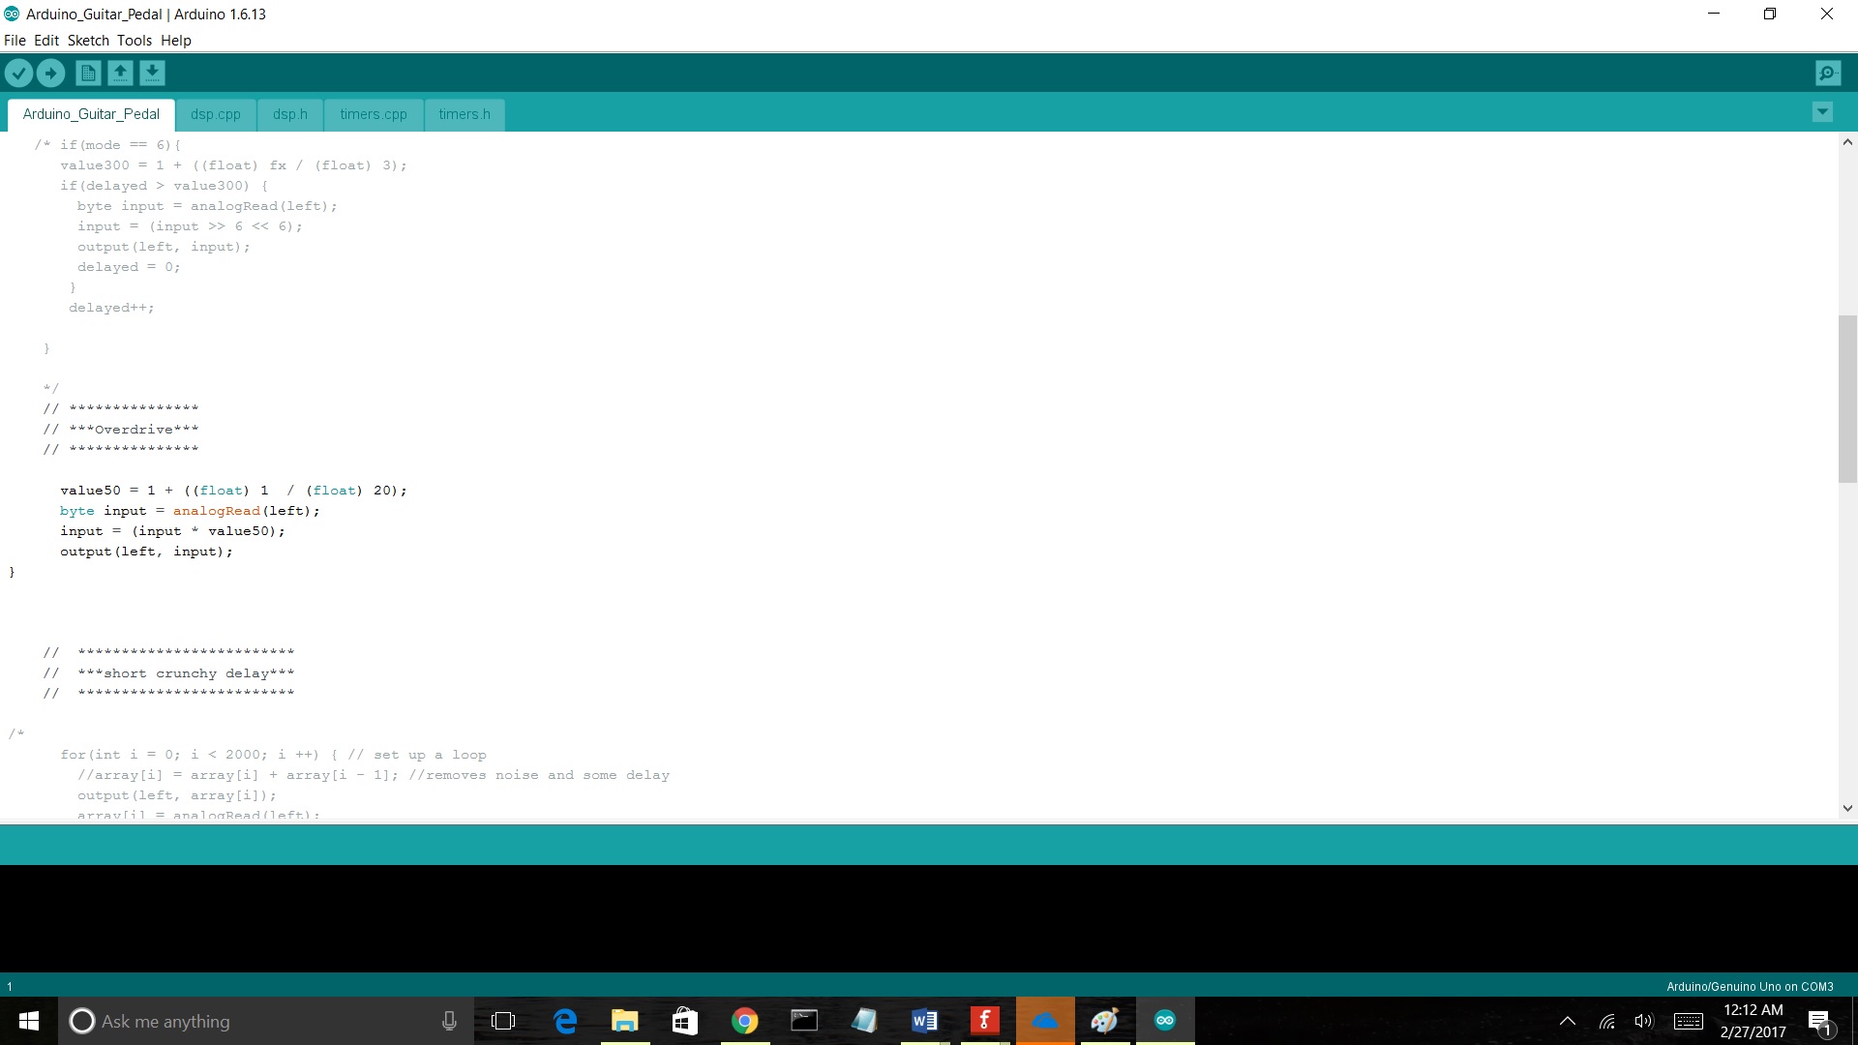This screenshot has width=1858, height=1045.
Task: Click the Verify sketch checkmark icon
Action: [18, 73]
